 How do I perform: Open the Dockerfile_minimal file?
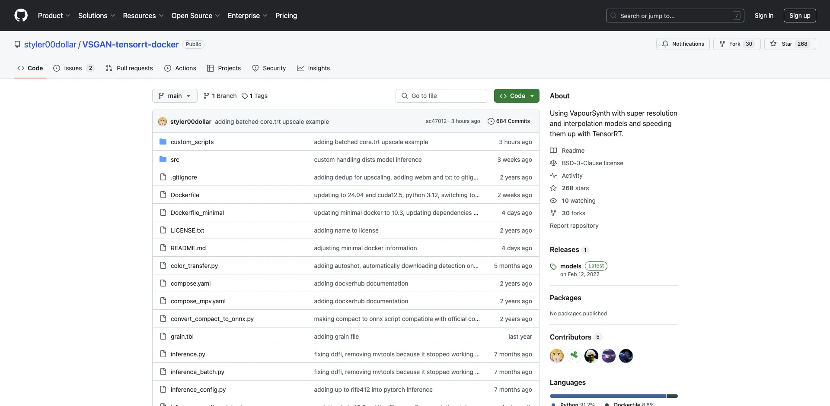click(197, 213)
